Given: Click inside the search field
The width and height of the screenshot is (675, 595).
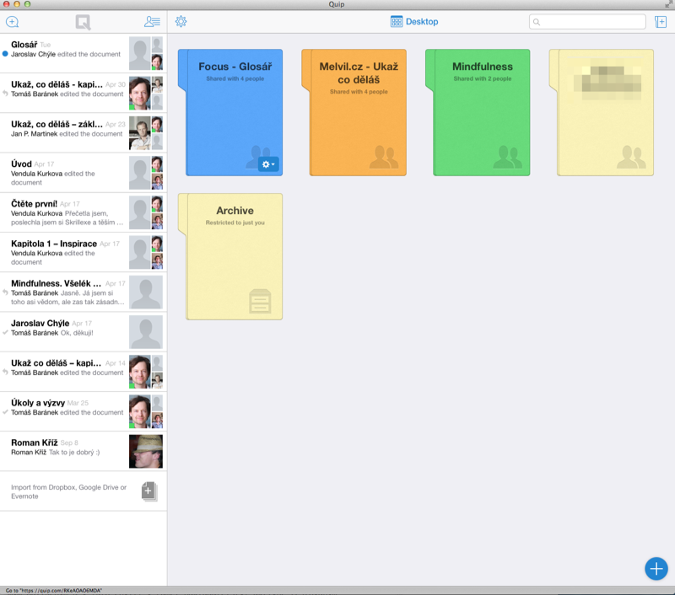Looking at the screenshot, I should (x=586, y=21).
